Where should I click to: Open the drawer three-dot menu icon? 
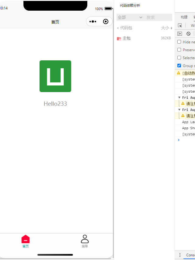(x=180, y=255)
